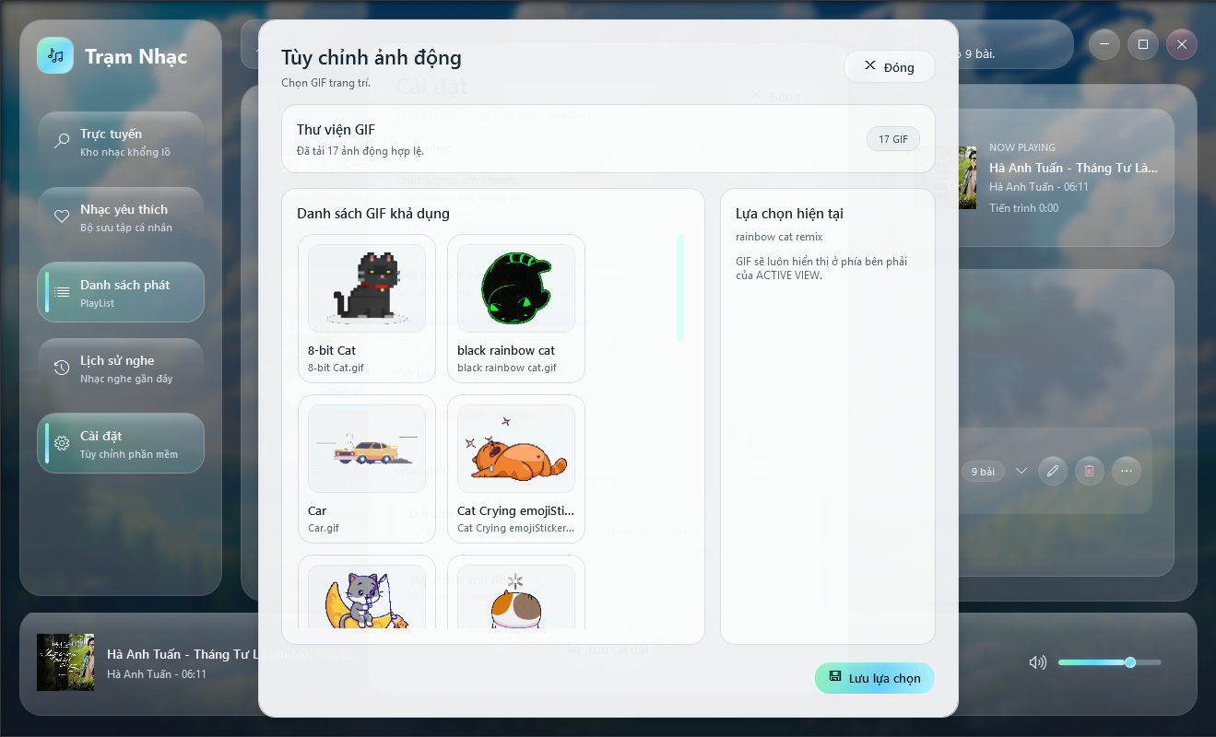Delete playlist with the trash icon
Viewport: 1216px width, 737px height.
[x=1089, y=471]
